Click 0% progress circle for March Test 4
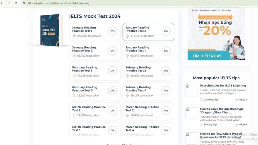 tap(166, 130)
